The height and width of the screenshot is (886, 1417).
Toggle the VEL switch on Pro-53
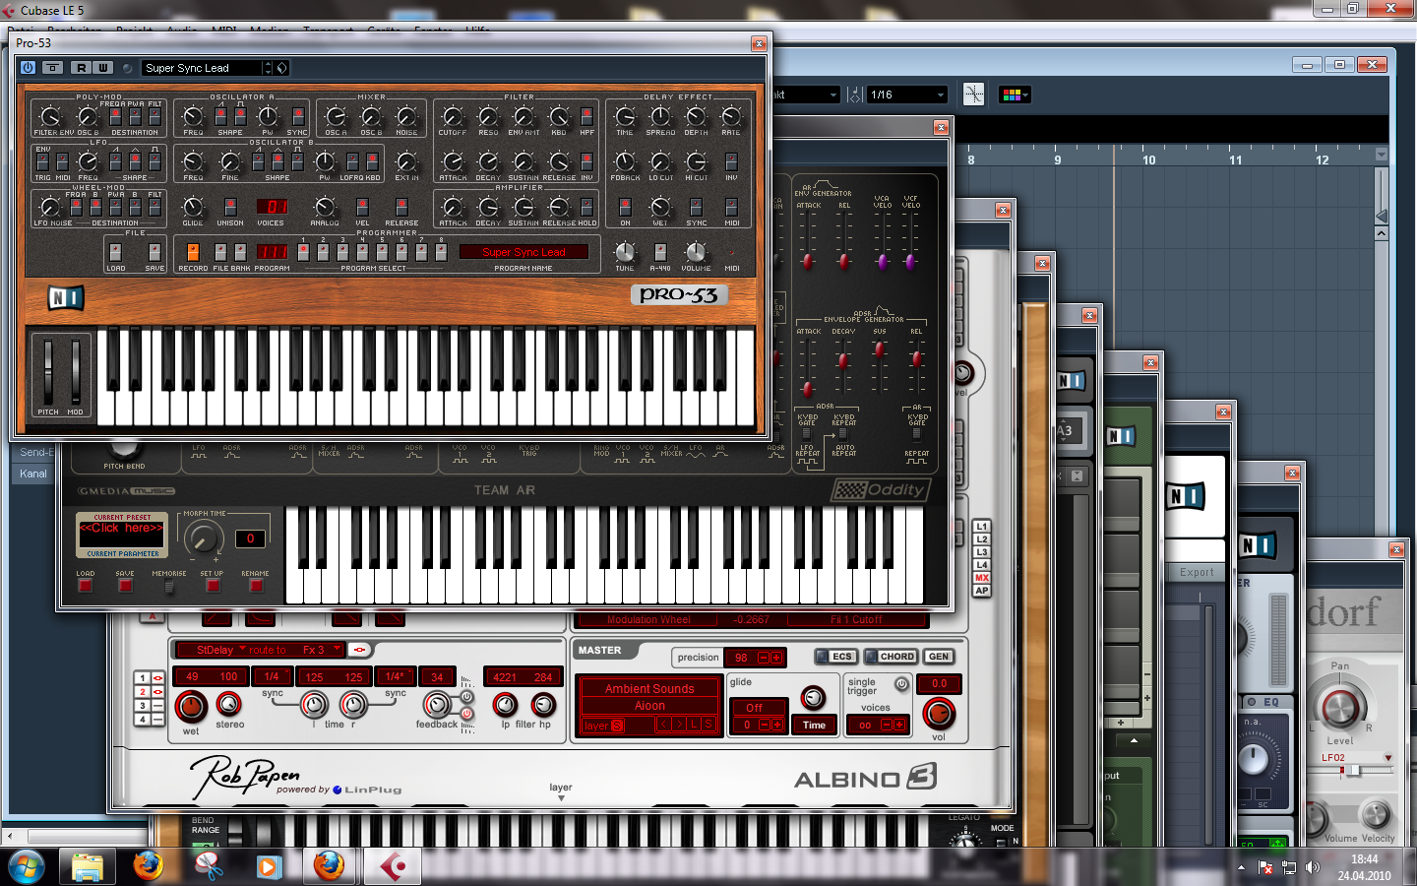(x=362, y=207)
